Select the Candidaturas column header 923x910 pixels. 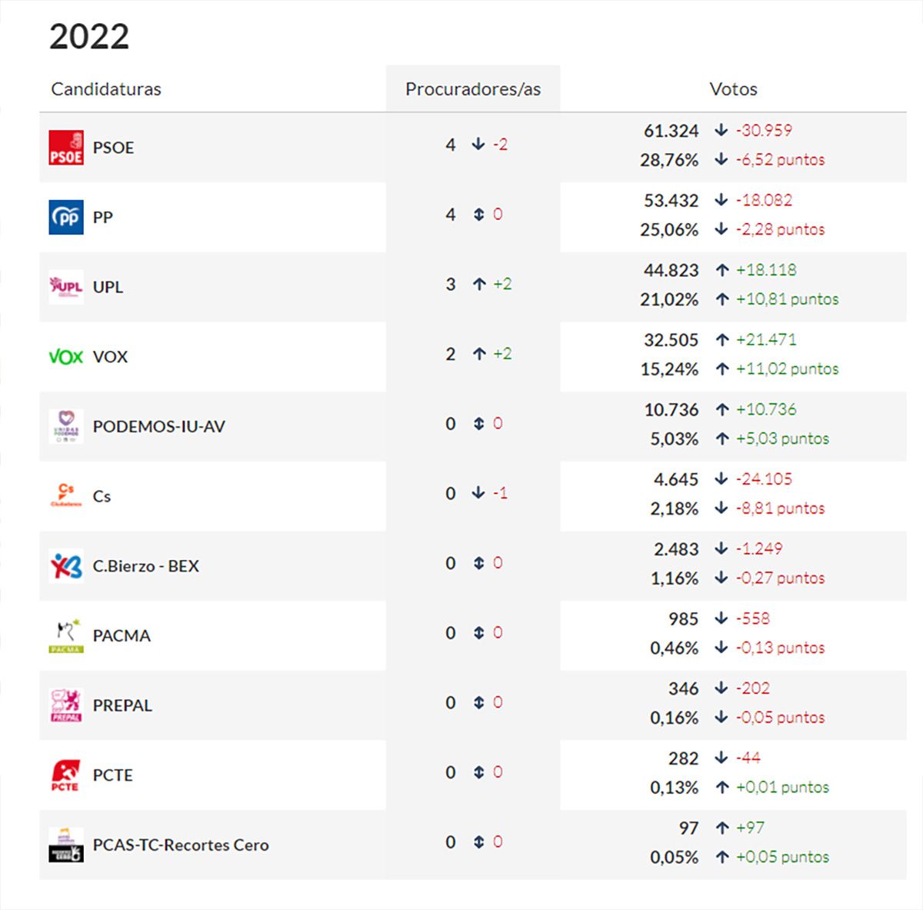click(106, 89)
